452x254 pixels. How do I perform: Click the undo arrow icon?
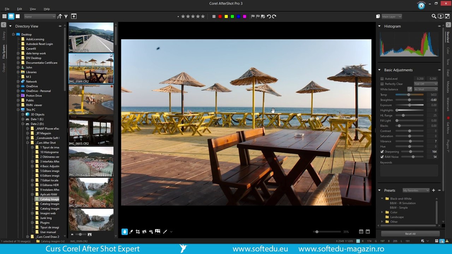click(269, 16)
